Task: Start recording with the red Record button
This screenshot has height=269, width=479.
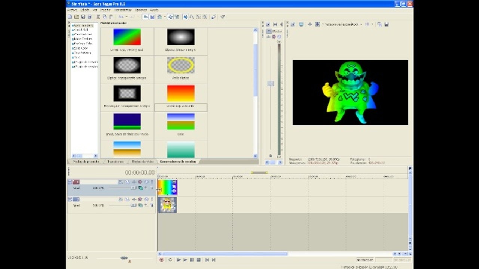Action: [161, 260]
